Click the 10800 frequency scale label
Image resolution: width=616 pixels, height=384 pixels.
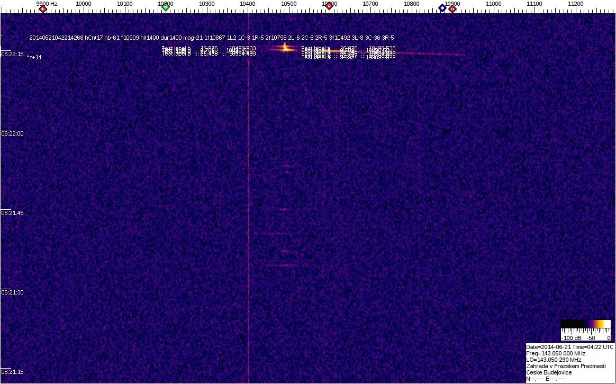tap(411, 4)
